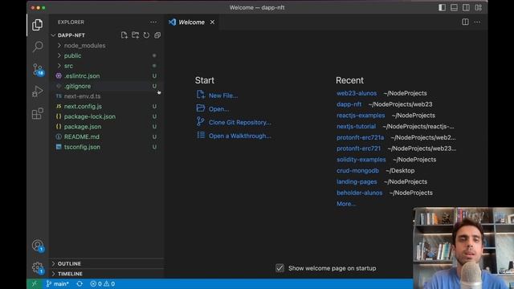Viewport: 514px width, 289px height.
Task: Open next.config.js file
Action: point(83,107)
